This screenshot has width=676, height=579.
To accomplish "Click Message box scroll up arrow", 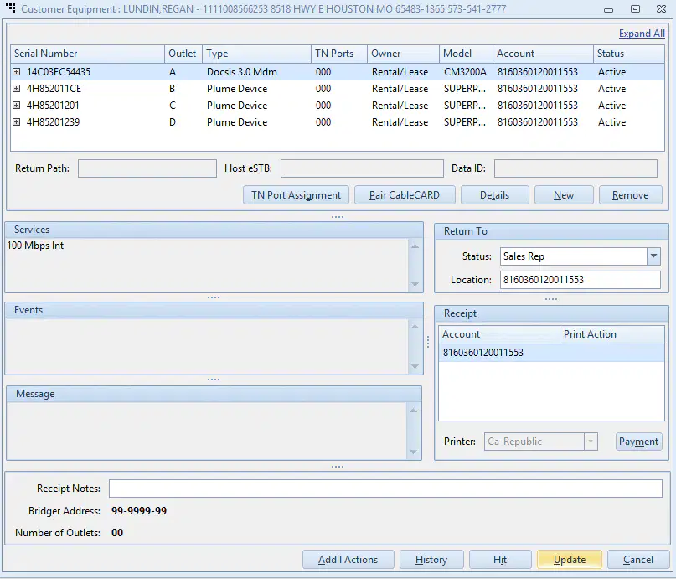I will 413,411.
